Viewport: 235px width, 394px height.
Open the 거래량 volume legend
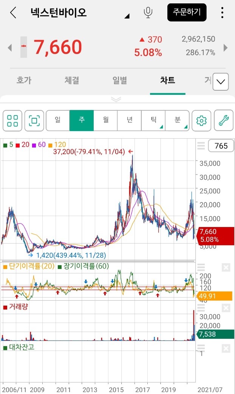tap(15, 307)
